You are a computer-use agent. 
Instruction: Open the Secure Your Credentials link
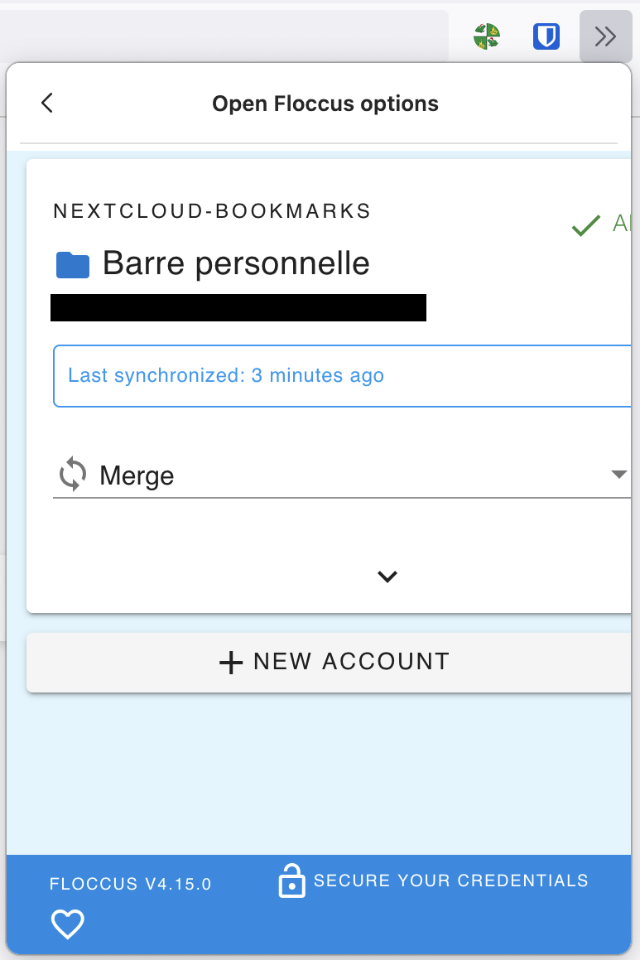pos(452,880)
